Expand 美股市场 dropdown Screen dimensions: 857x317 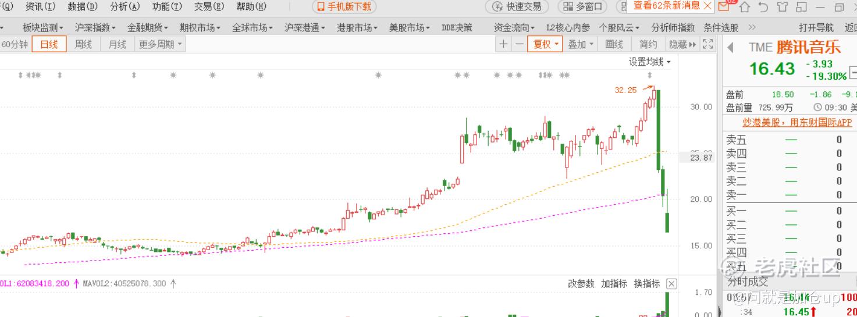tap(410, 27)
